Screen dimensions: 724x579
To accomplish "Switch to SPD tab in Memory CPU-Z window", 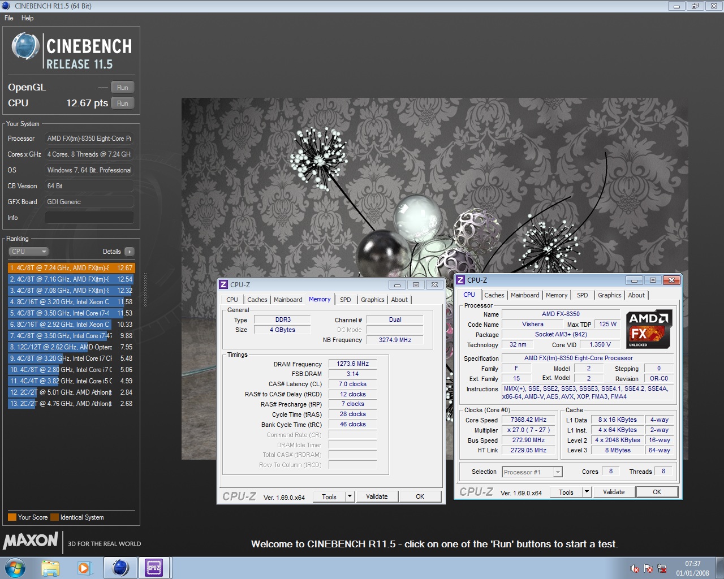I will [x=346, y=300].
